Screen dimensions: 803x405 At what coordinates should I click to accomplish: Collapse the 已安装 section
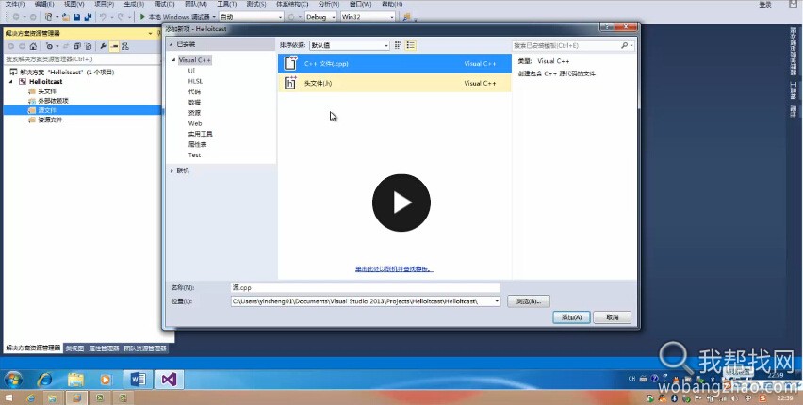172,45
